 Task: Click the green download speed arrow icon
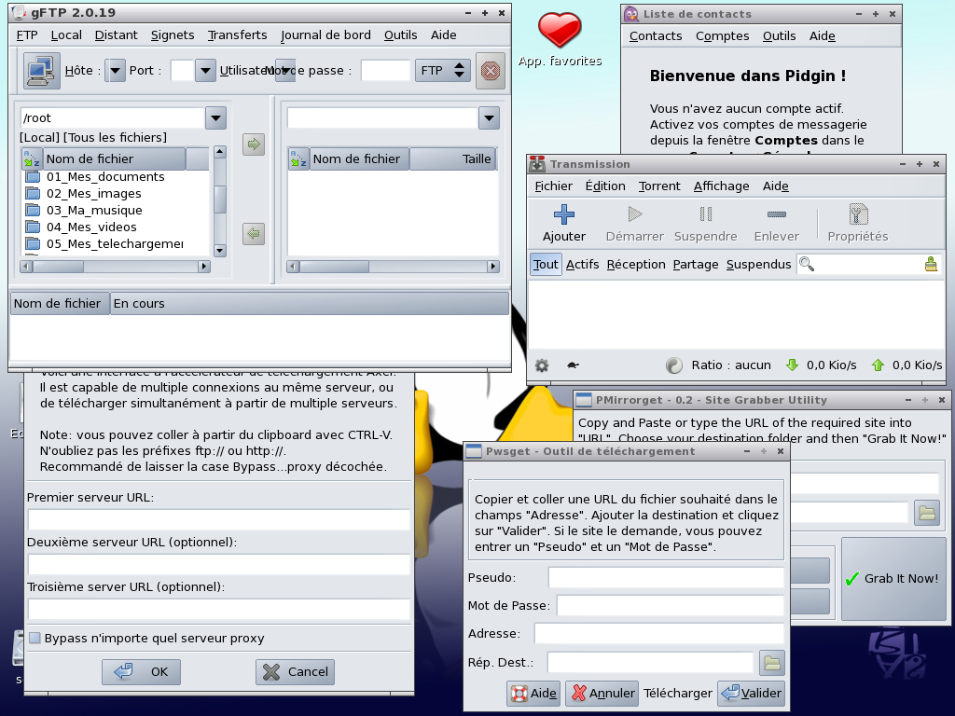pyautogui.click(x=792, y=365)
